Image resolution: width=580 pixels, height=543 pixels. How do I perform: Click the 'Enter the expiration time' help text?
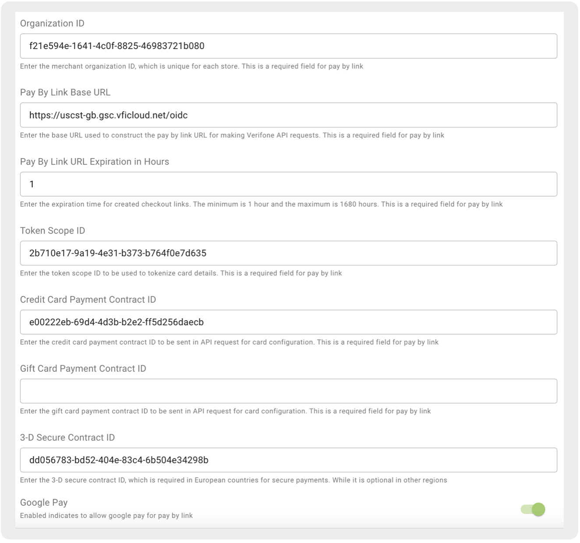pyautogui.click(x=262, y=204)
